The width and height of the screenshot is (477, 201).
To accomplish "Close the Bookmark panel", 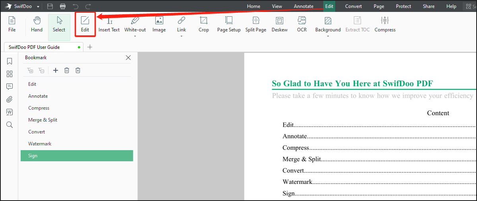I will tap(128, 58).
